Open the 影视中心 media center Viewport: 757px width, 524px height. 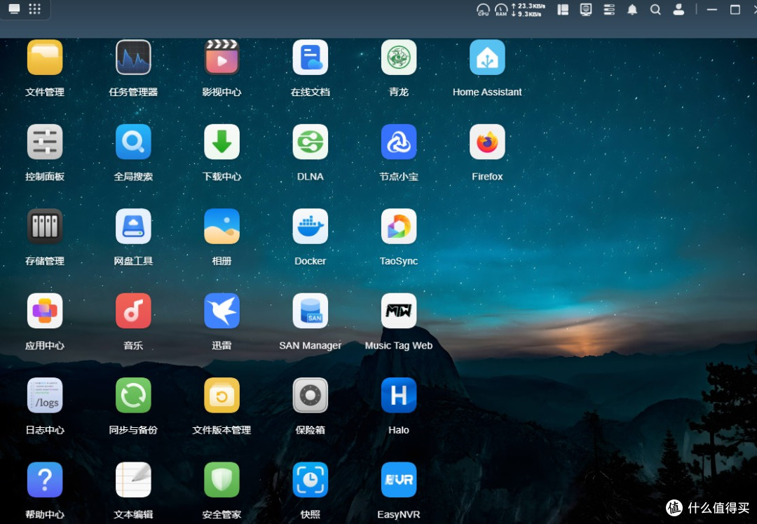point(221,58)
